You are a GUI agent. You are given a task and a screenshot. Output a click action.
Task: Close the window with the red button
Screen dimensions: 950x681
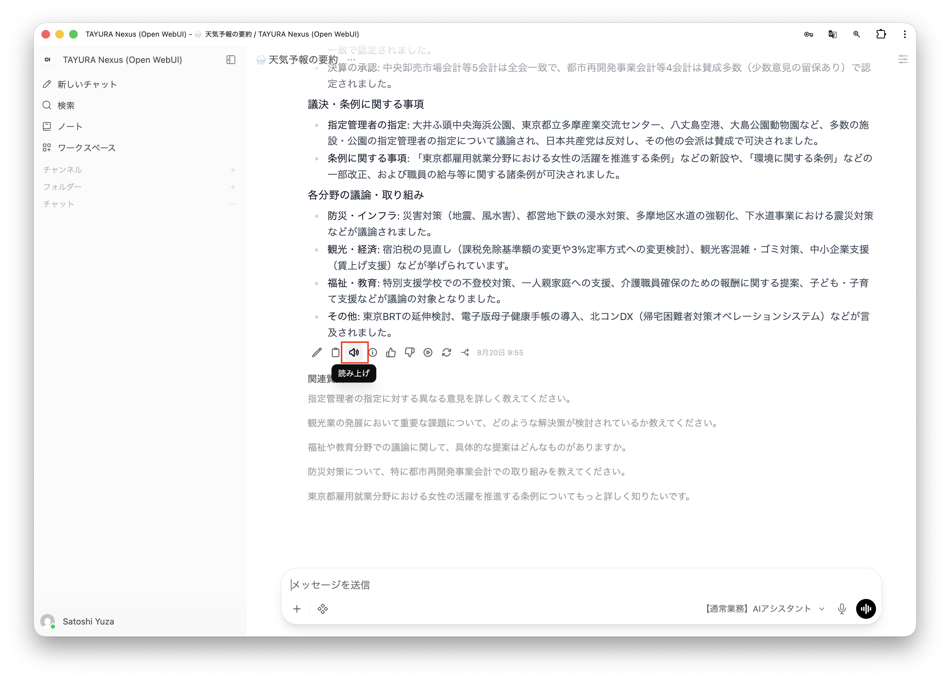click(46, 34)
